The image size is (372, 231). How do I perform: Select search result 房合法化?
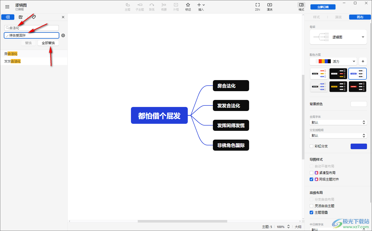(x=34, y=54)
